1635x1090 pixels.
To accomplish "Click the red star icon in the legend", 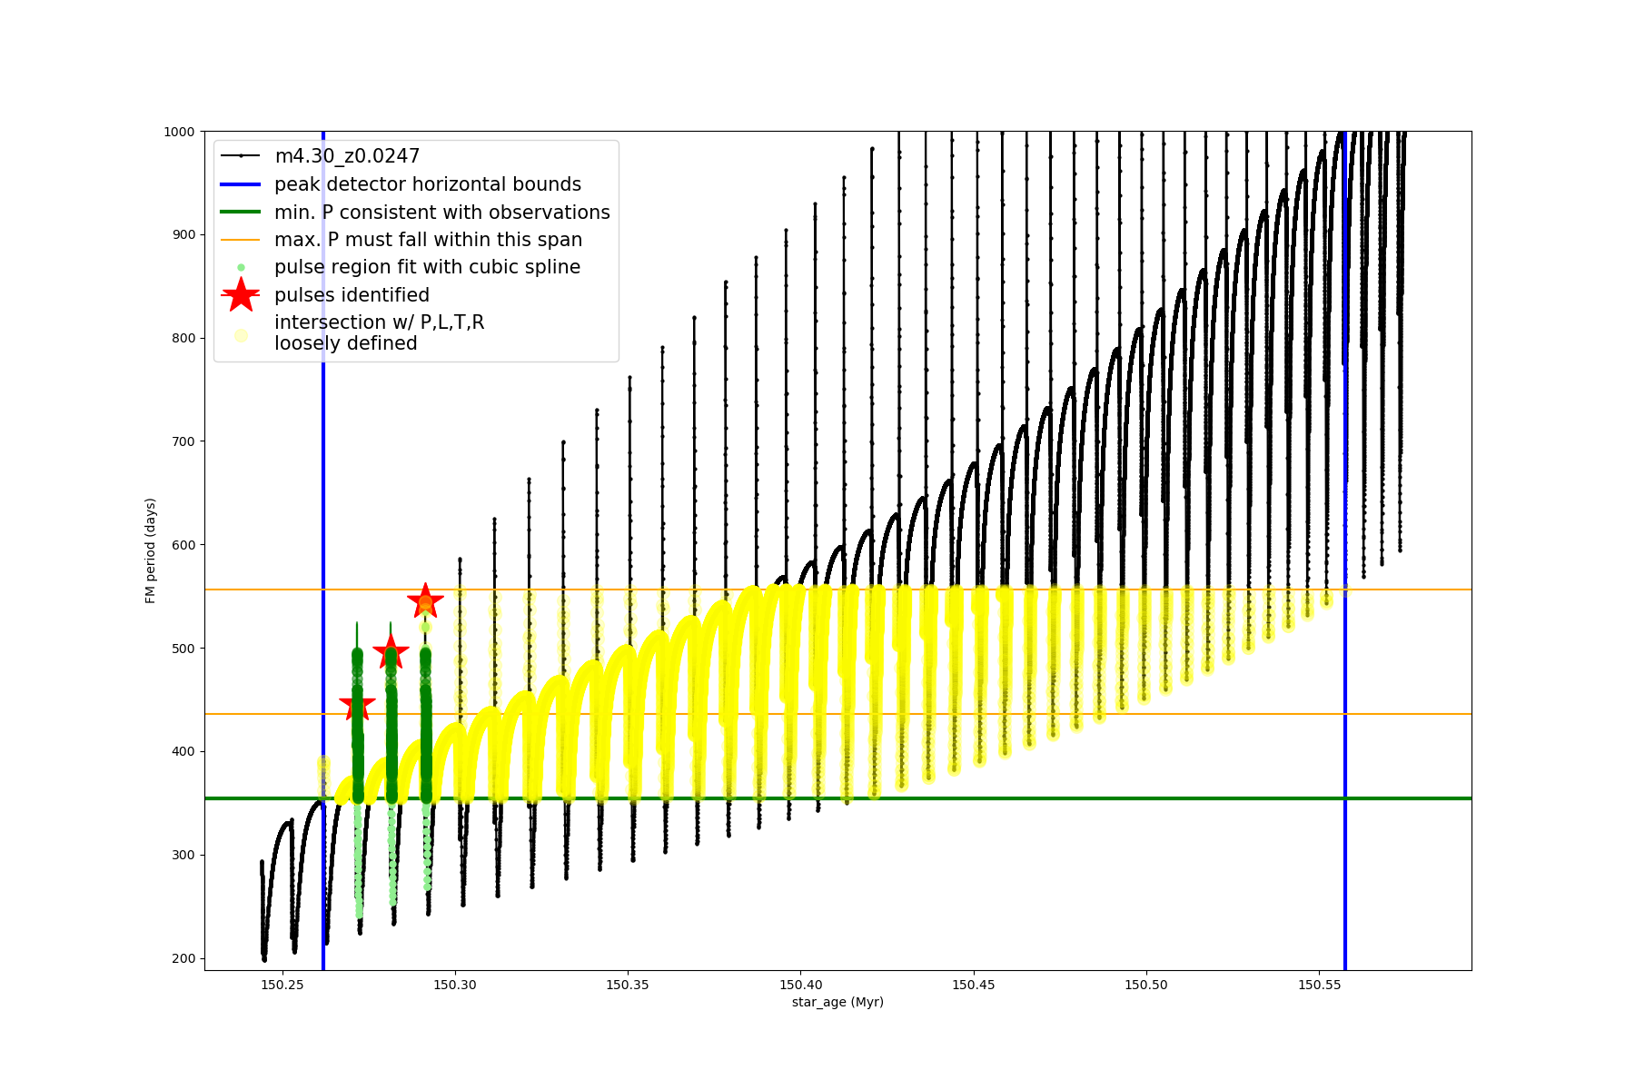I will 241,294.
